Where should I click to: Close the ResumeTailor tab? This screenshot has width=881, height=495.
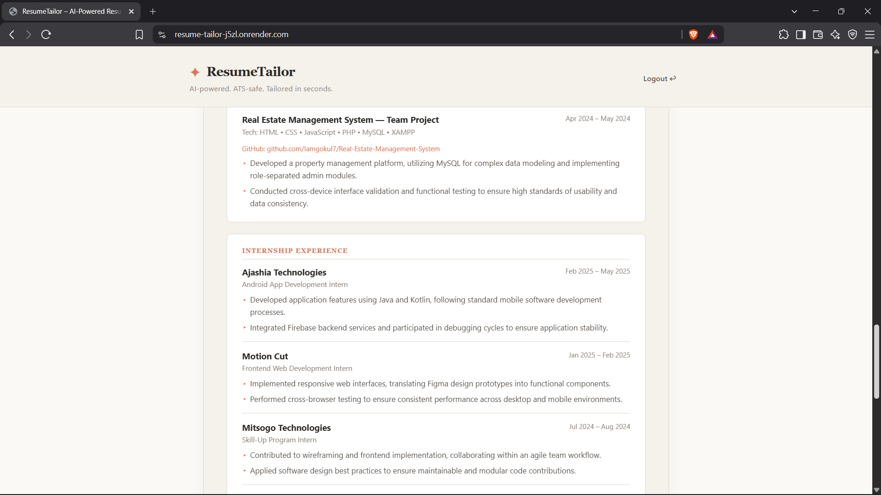point(131,11)
